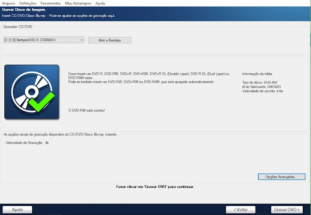Click the Abrir a Bandeja button
The height and width of the screenshot is (215, 311).
(x=110, y=40)
